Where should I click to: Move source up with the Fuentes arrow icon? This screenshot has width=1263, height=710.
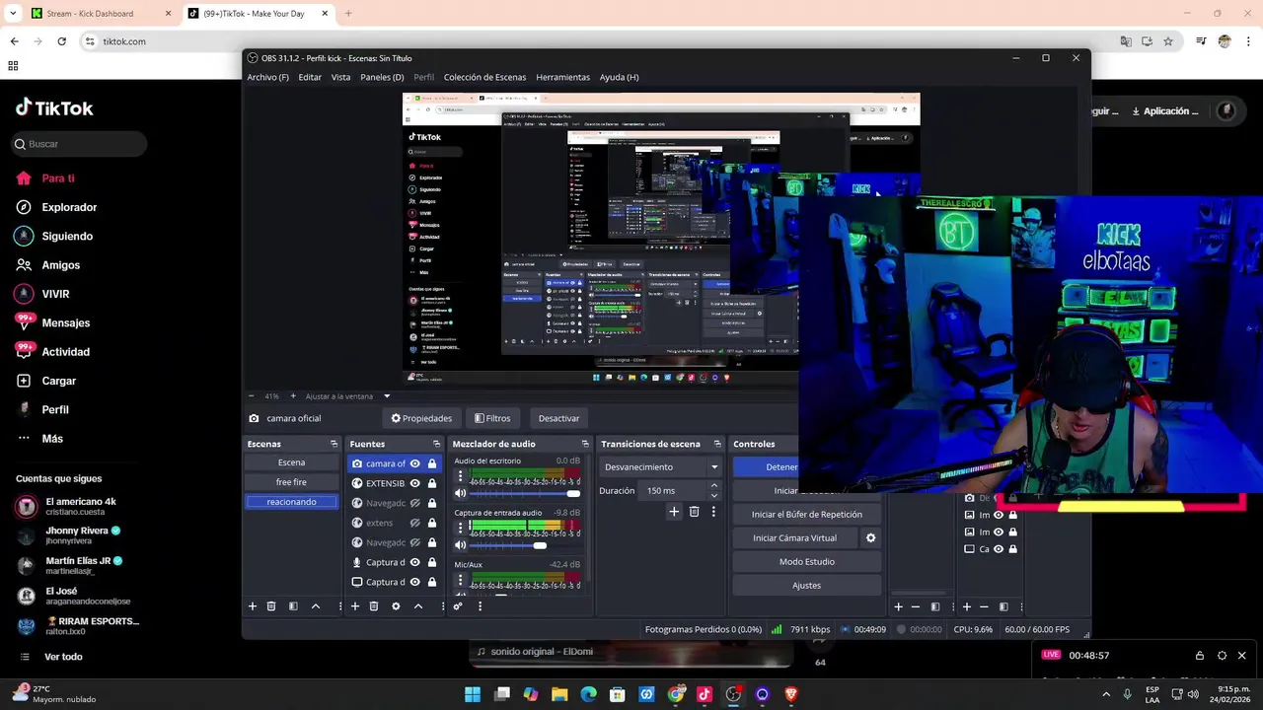point(418,606)
